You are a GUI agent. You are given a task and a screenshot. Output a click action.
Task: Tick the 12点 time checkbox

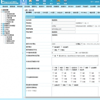tap(53, 79)
